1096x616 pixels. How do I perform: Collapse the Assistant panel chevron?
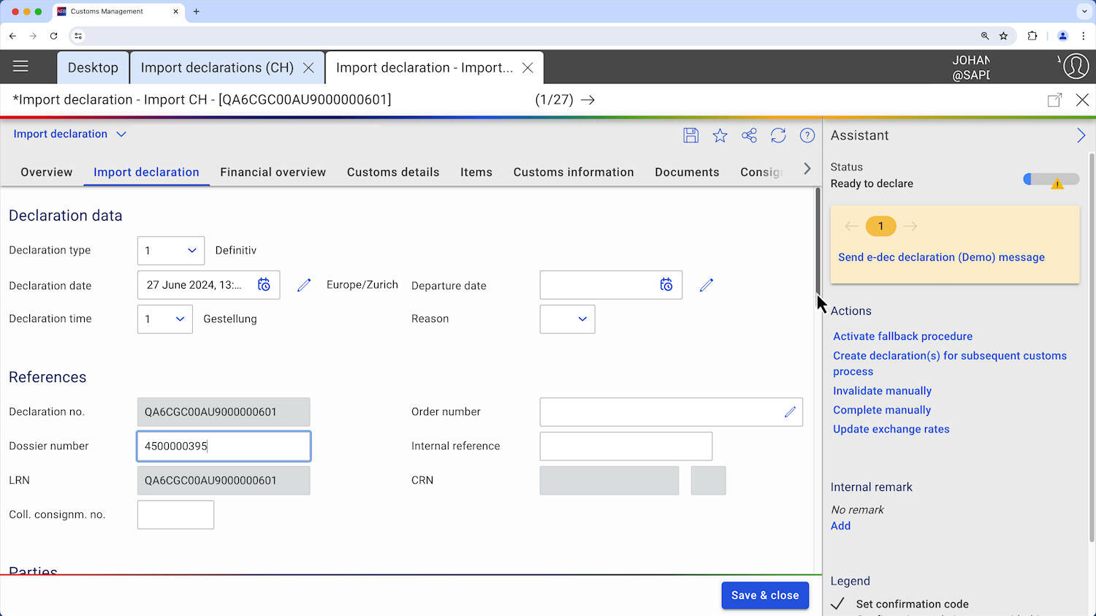1081,135
